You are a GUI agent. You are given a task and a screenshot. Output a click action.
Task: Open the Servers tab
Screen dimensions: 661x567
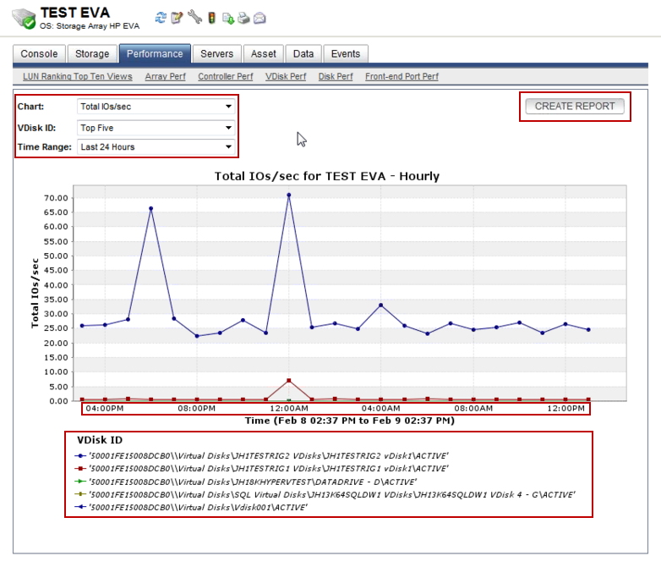(216, 54)
